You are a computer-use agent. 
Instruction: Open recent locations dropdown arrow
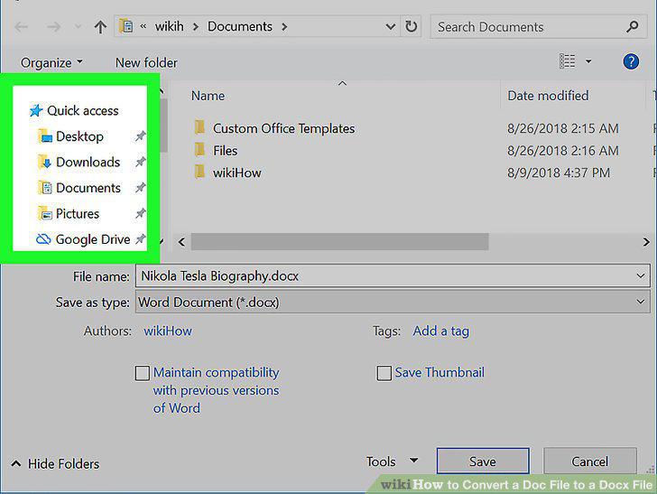click(x=78, y=27)
